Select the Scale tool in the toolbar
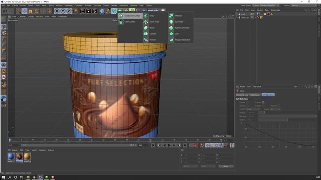The height and width of the screenshot is (180, 321). 30,11
